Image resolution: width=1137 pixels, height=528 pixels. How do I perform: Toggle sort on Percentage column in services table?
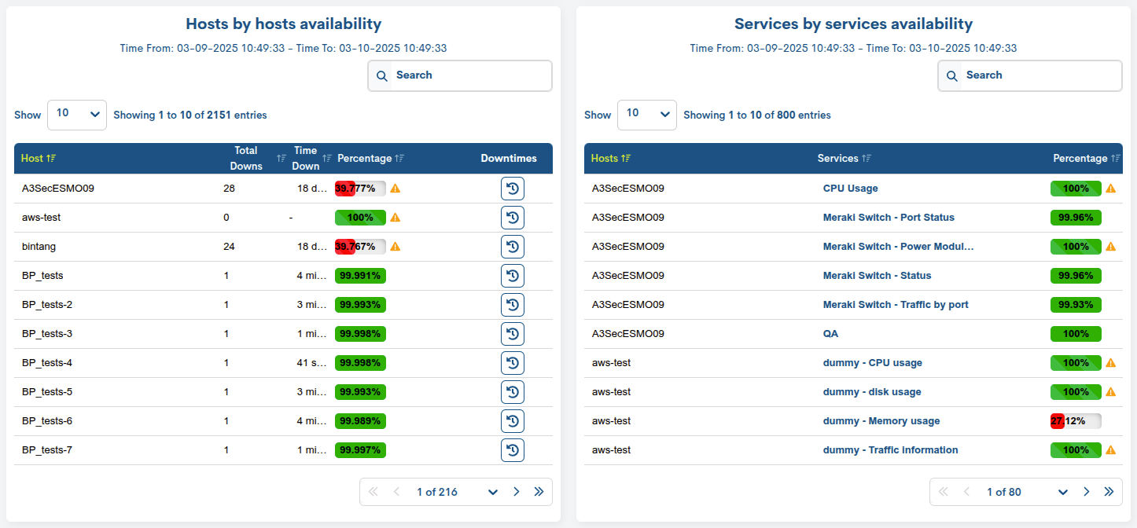[1117, 158]
